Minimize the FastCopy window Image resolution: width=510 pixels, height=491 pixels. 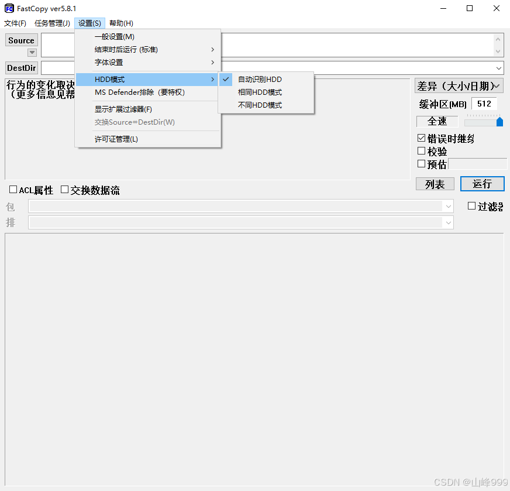[443, 8]
